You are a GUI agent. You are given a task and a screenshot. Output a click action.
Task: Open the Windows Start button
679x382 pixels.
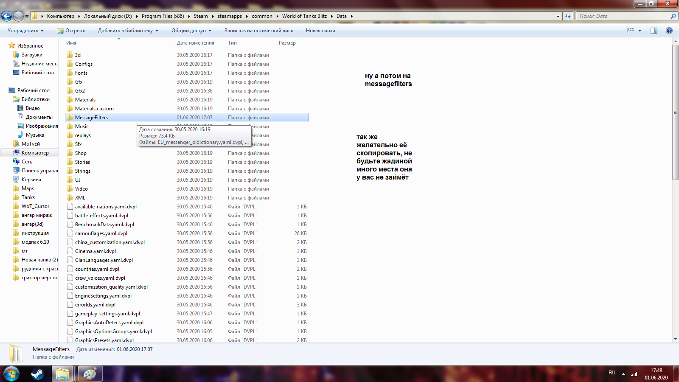tap(11, 374)
